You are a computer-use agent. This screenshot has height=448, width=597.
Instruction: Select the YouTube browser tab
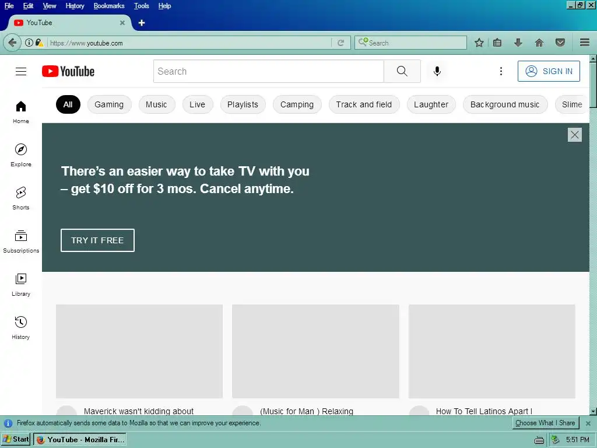[69, 23]
